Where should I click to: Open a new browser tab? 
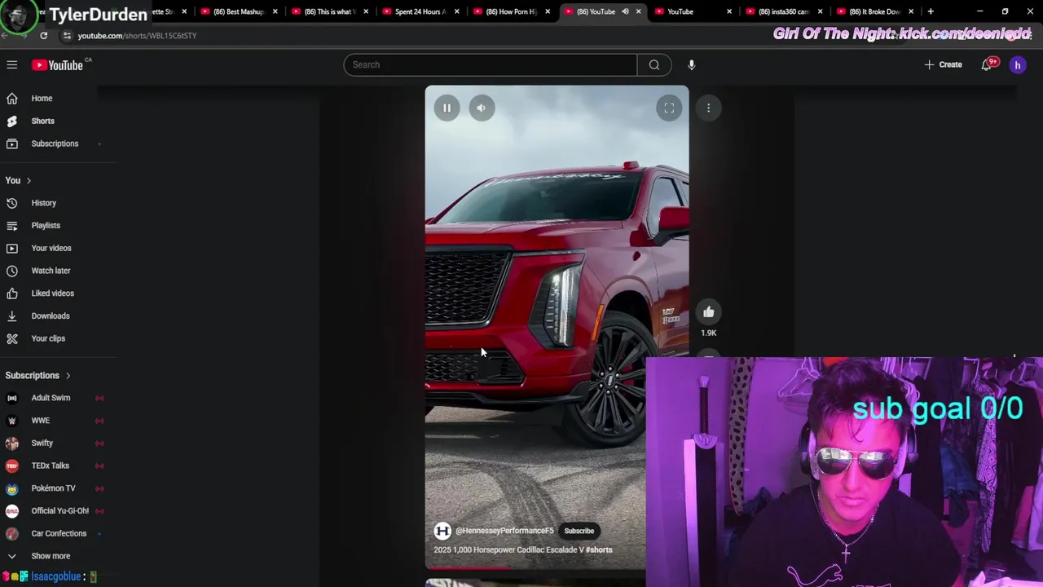(931, 11)
